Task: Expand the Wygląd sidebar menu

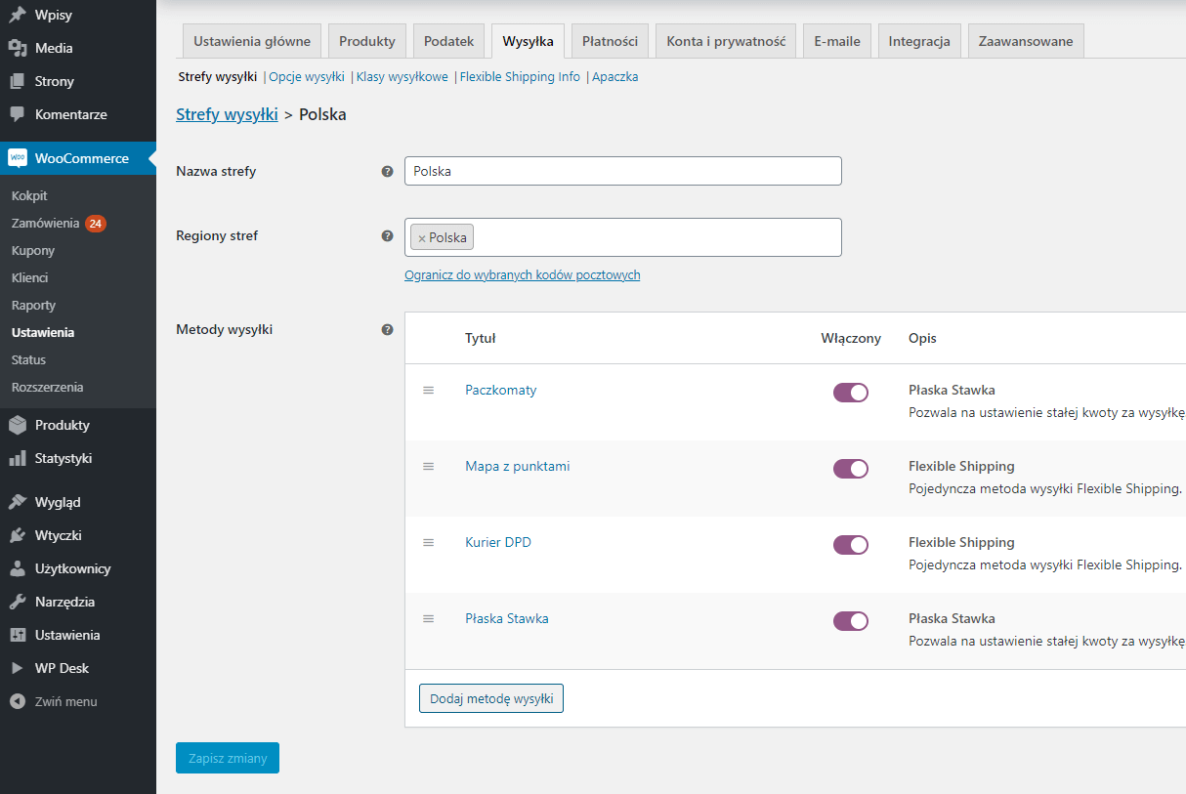Action: pyautogui.click(x=58, y=502)
